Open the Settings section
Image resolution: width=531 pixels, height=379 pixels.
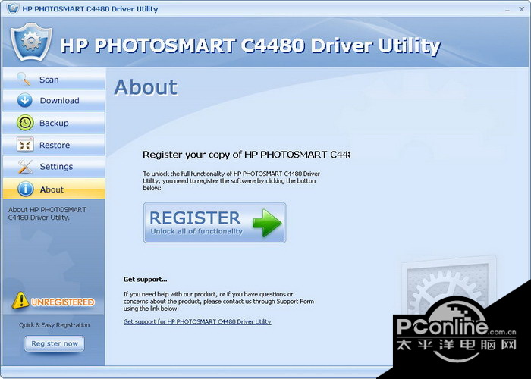coord(54,167)
